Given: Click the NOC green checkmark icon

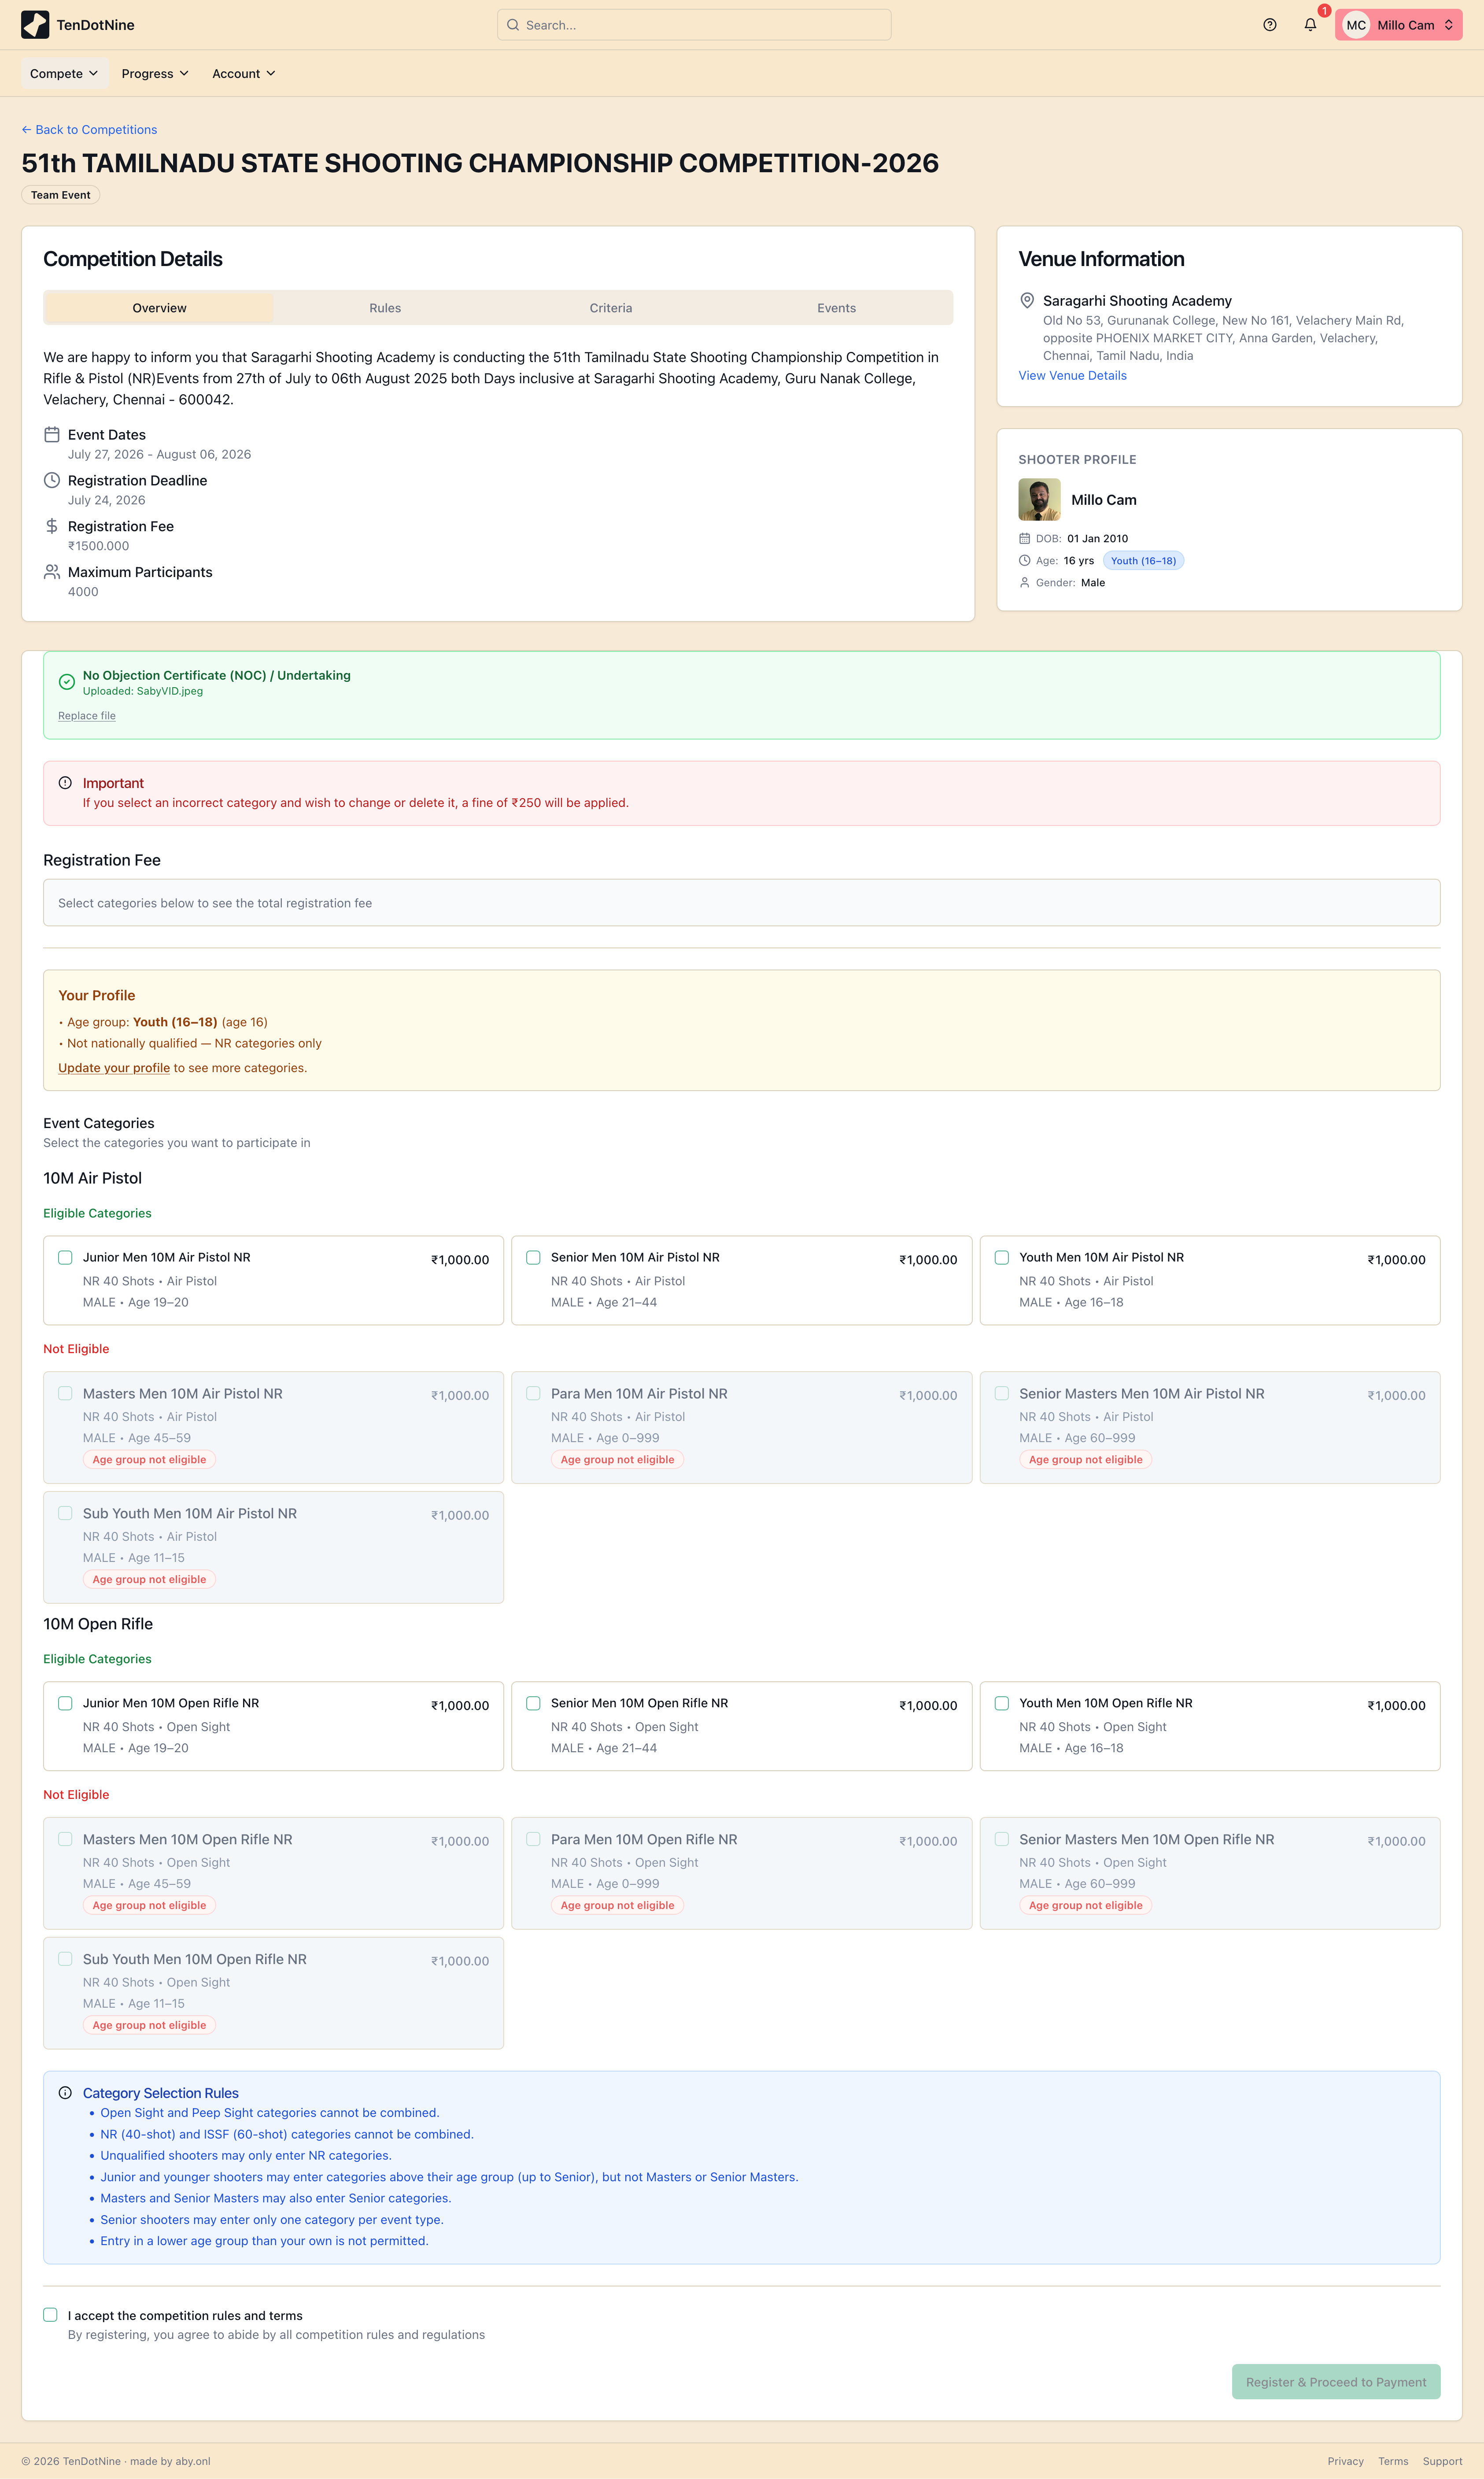Looking at the screenshot, I should pos(67,682).
